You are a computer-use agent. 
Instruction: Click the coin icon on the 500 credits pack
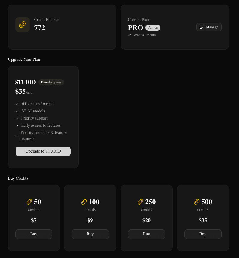(x=197, y=202)
